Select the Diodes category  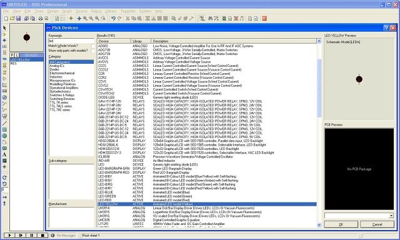tap(54, 69)
